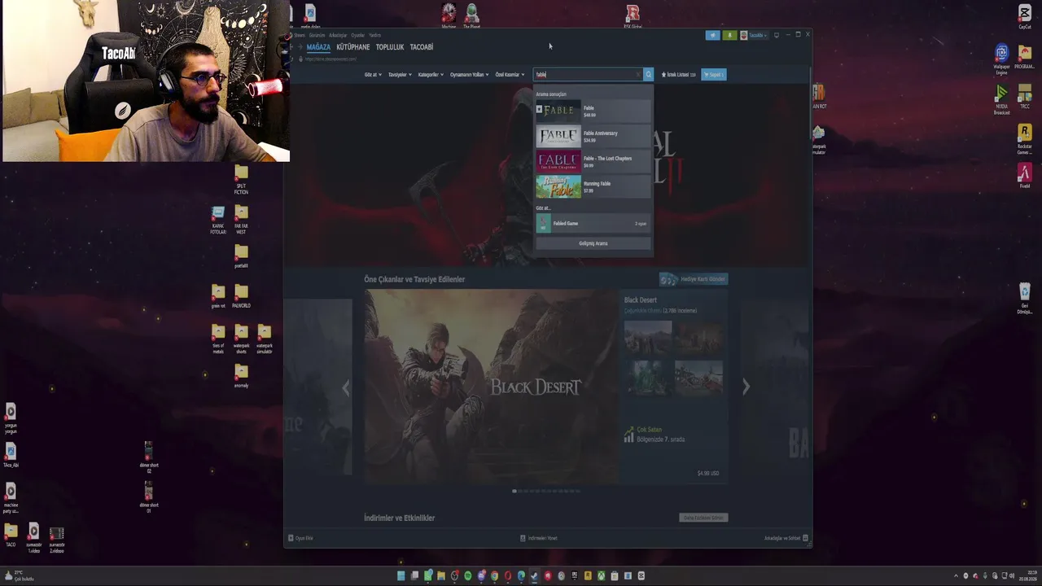
Task: Open Microsoft Edge from the taskbar
Action: tap(521, 576)
